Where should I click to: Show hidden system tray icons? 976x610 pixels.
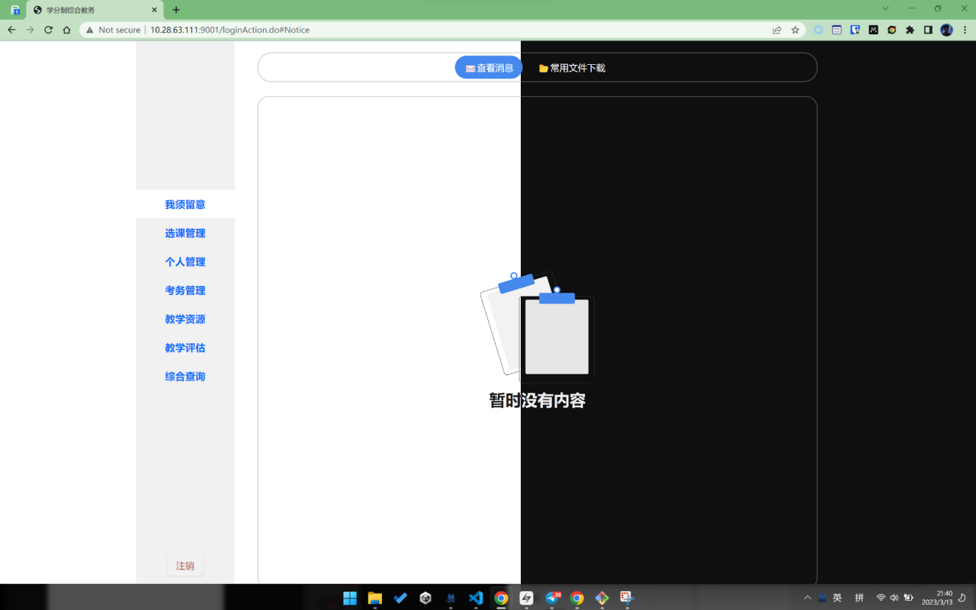point(807,598)
